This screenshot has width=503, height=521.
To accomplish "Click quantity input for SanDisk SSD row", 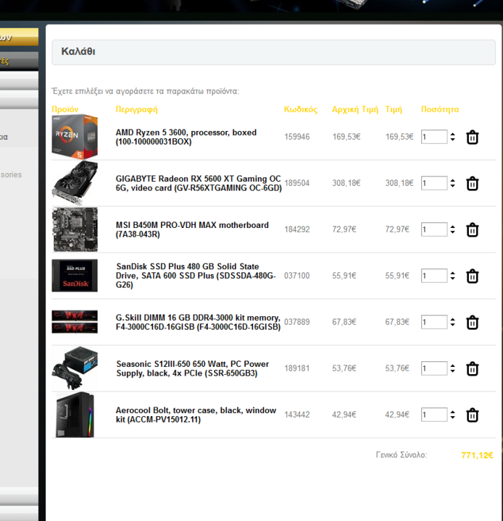I will pos(434,276).
